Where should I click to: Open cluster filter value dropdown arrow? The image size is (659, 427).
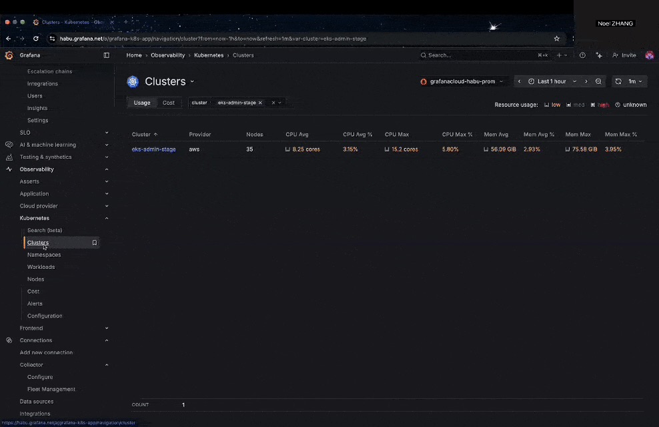click(x=280, y=103)
